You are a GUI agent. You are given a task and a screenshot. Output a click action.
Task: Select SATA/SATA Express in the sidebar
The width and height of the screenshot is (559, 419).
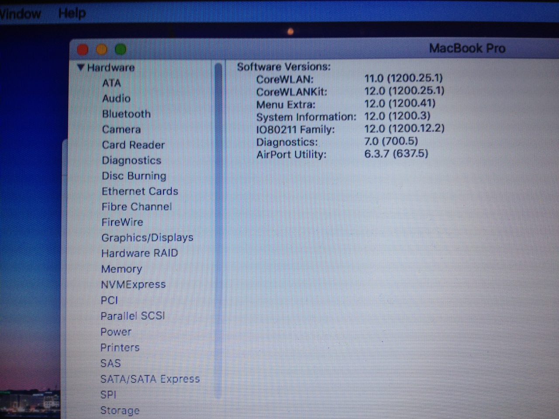(150, 379)
